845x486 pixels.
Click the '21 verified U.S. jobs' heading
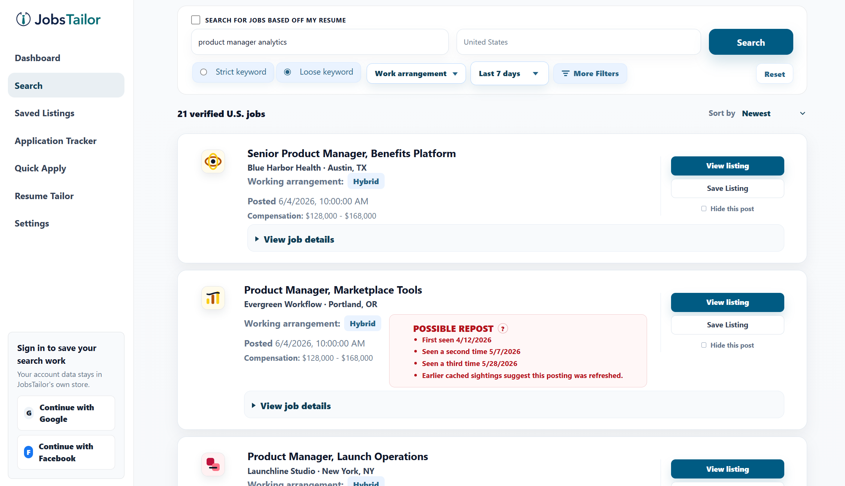coord(221,114)
